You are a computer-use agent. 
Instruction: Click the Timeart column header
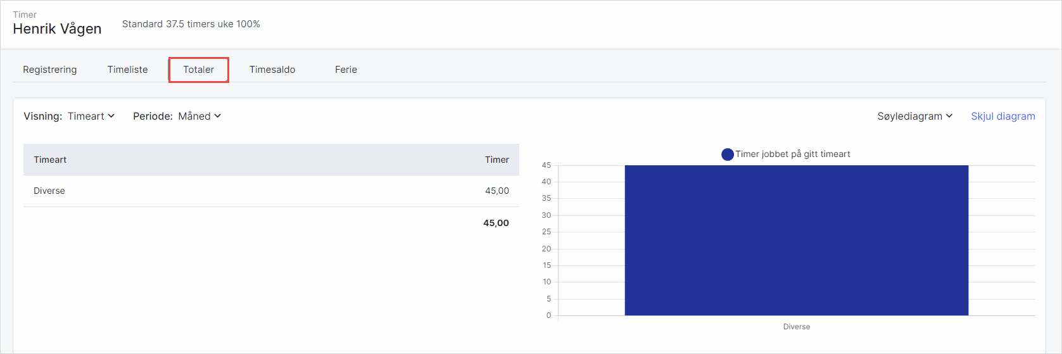50,160
